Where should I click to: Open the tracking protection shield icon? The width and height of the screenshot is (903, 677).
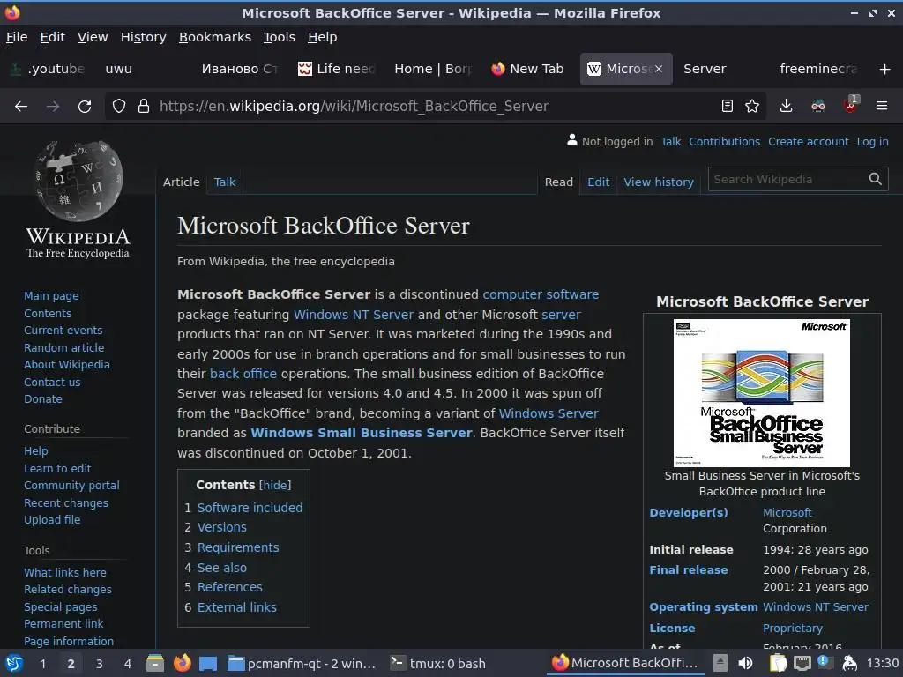(119, 106)
